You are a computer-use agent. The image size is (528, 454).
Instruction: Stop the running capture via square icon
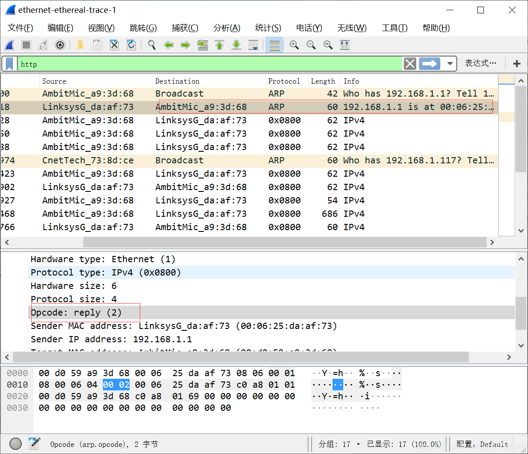pos(26,45)
